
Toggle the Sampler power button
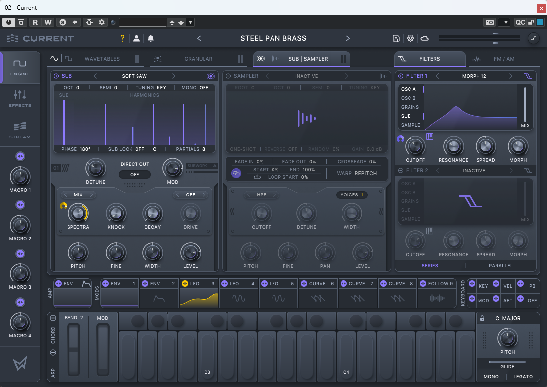tap(228, 76)
